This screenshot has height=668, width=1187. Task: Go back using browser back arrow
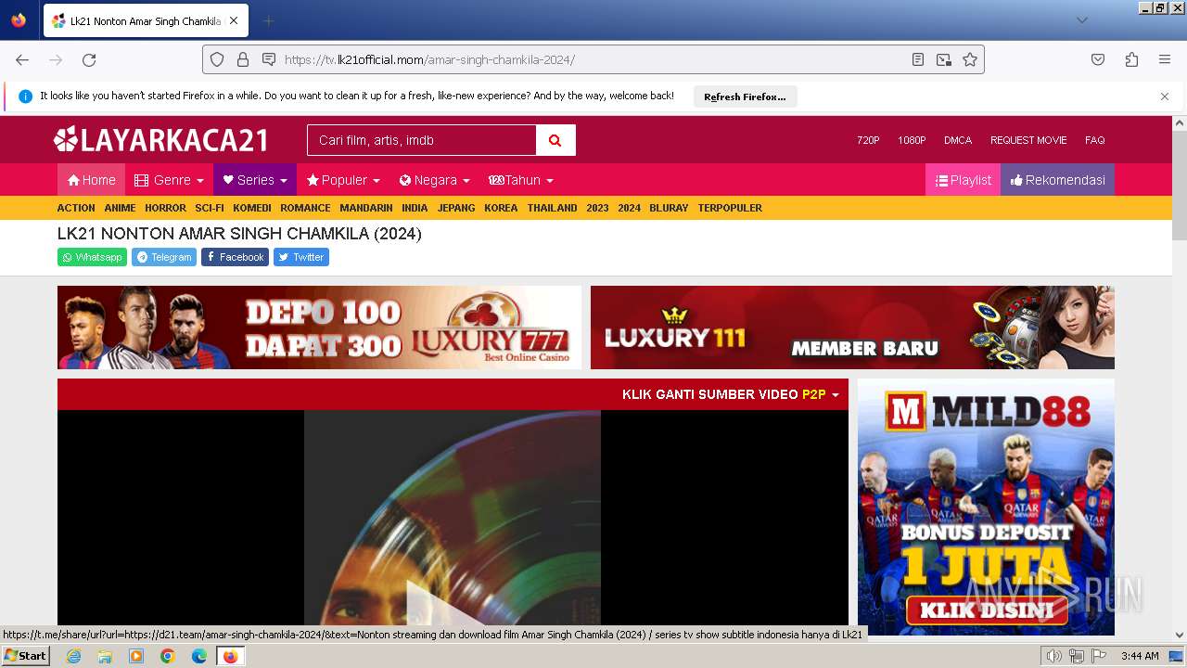point(22,59)
